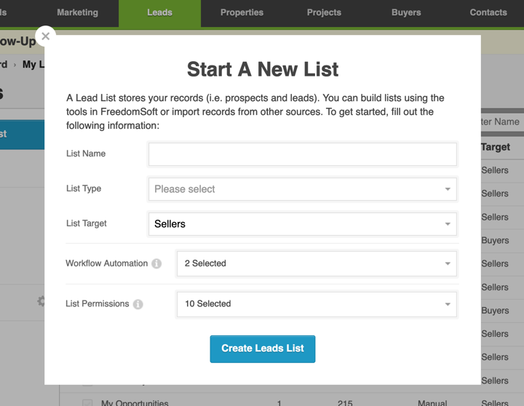Expand the List Target dropdown showing Sellers
Screen dimensions: 524x406
302,224
